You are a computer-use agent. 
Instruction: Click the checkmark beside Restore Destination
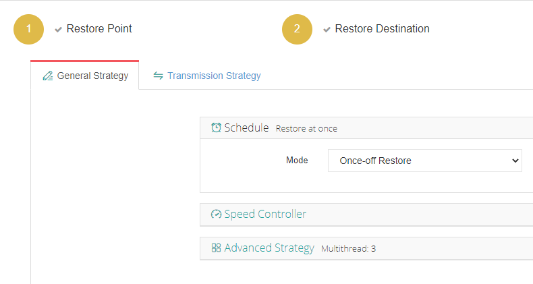pyautogui.click(x=327, y=30)
